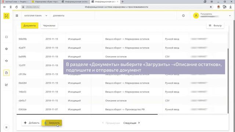Click the site lock icon in address bar
235x132 pixels.
pos(23,7)
